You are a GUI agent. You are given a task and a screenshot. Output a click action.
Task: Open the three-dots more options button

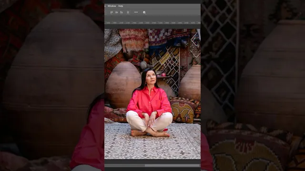(x=136, y=12)
